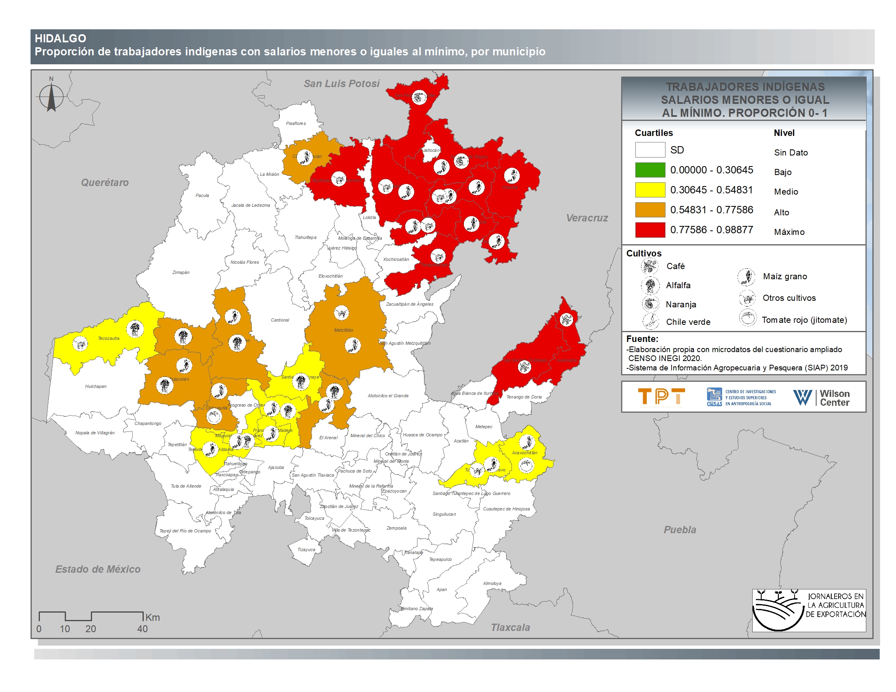
Task: Click the Maíz grano legend icon
Action: tap(746, 277)
